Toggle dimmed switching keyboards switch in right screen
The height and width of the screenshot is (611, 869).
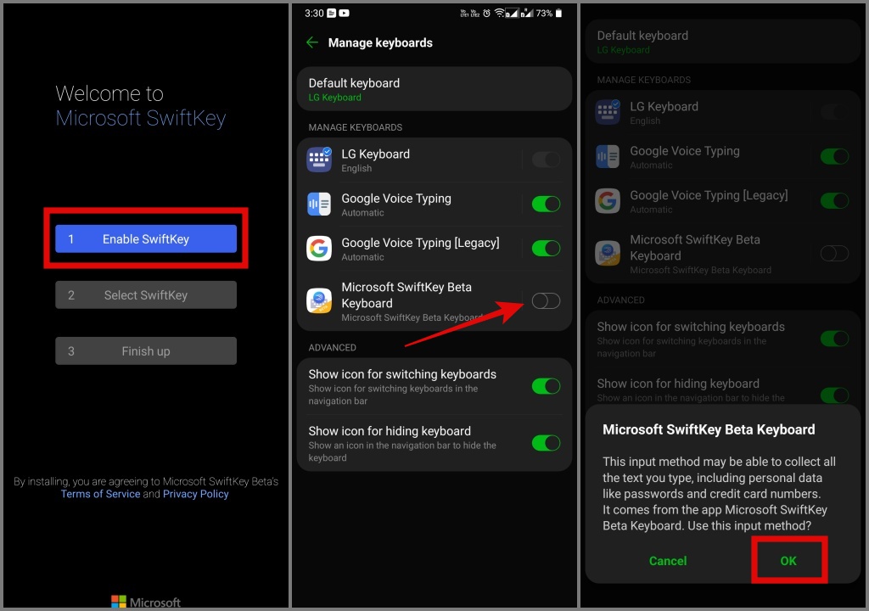[835, 339]
